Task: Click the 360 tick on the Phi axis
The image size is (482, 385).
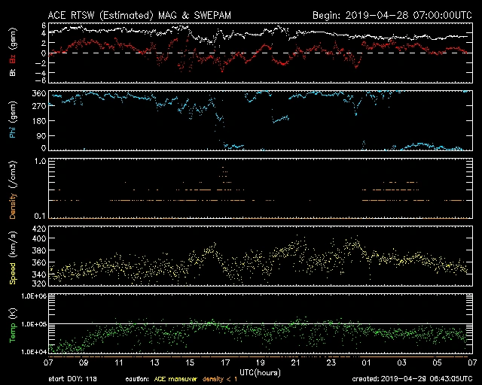Action: coord(39,93)
